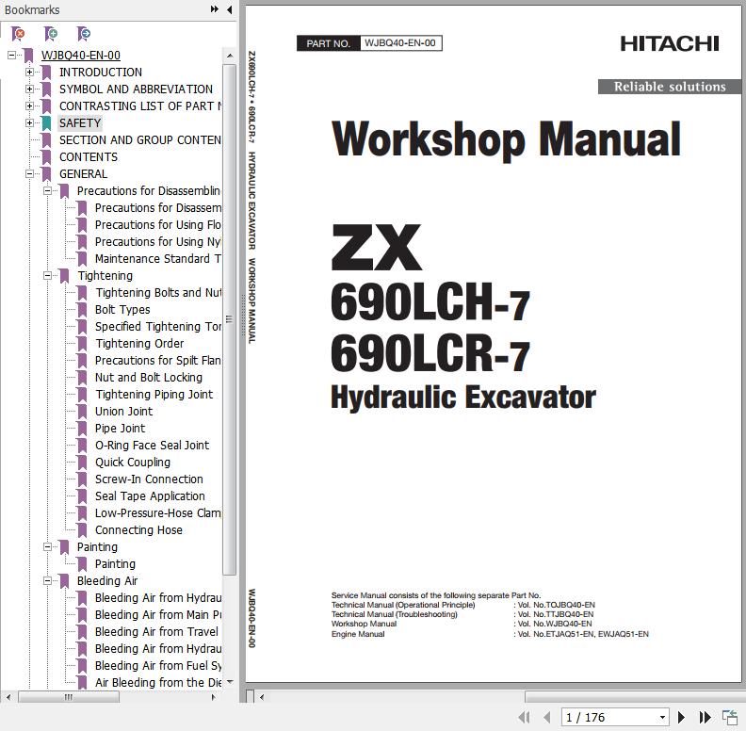The height and width of the screenshot is (731, 746).
Task: Click document horizontal scrollbar left arrow
Action: point(262,697)
